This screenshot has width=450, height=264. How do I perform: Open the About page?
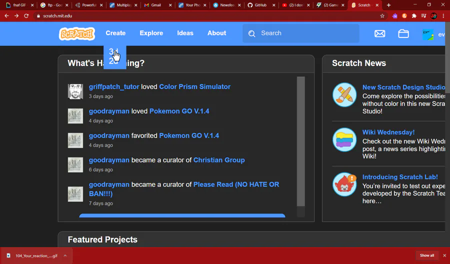(x=216, y=33)
